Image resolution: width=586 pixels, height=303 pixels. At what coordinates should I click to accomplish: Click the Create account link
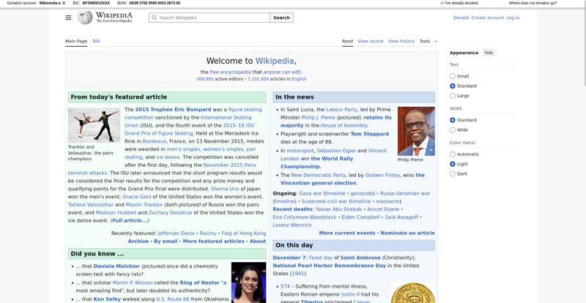point(487,18)
